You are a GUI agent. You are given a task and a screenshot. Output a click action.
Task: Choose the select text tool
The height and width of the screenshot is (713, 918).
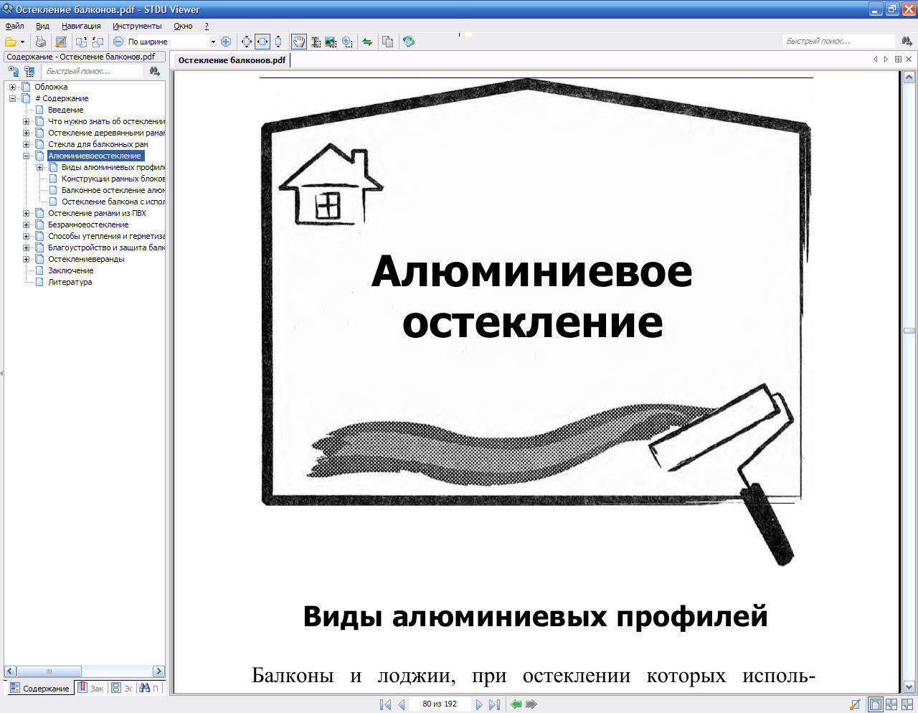316,42
